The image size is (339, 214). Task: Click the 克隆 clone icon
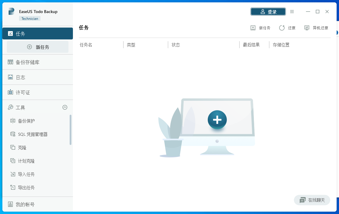[13, 148]
